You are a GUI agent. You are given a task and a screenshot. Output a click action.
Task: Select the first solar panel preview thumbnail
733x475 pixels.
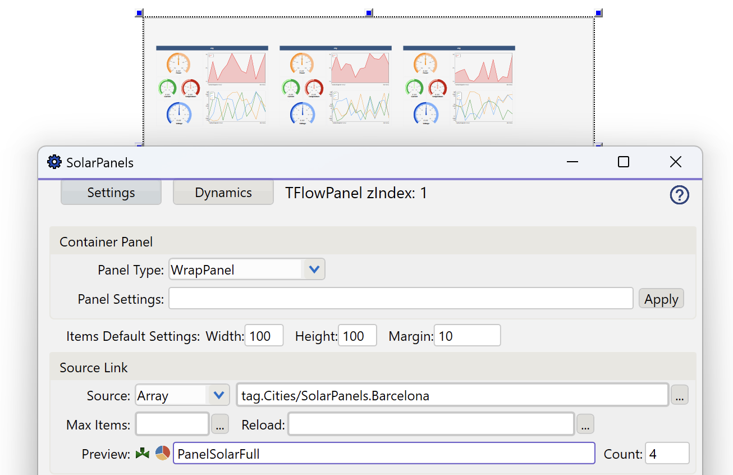[x=212, y=85]
